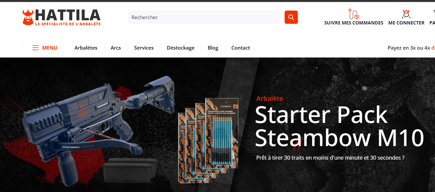This screenshot has width=435, height=192.
Task: Focus the Rechercher search field
Action: coord(204,17)
